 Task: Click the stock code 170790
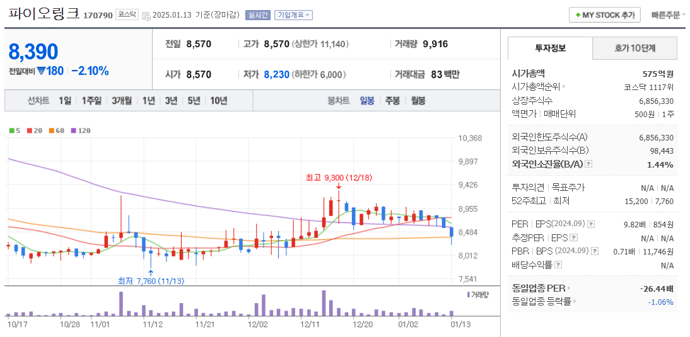pos(98,15)
